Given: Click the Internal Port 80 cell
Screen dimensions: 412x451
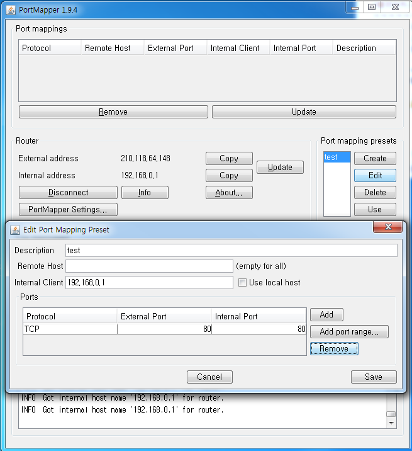Looking at the screenshot, I should [x=259, y=329].
